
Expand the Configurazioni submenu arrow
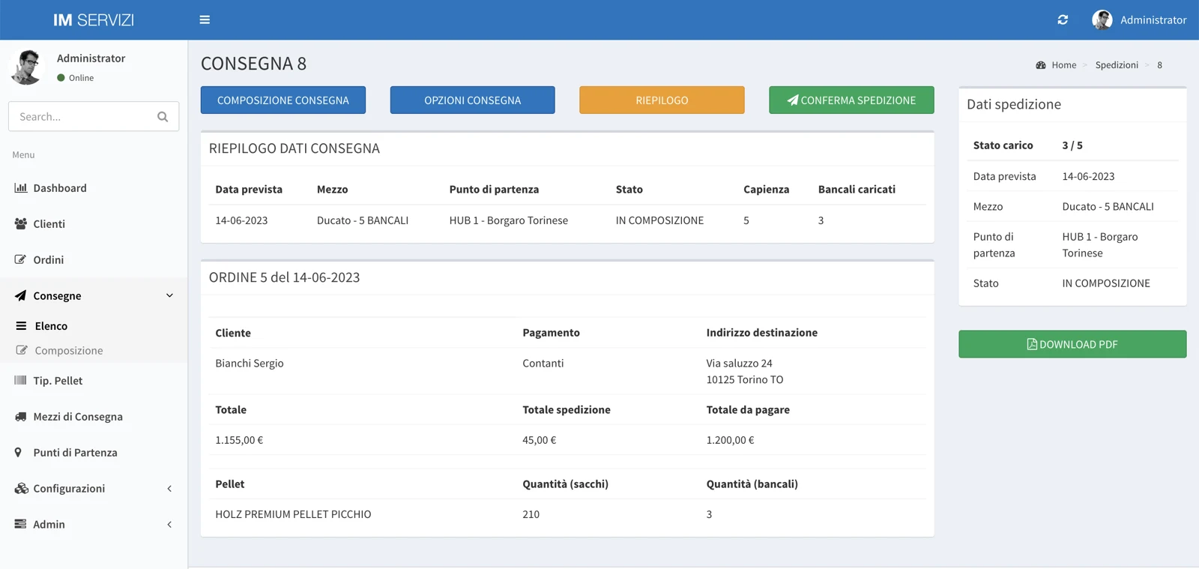tap(169, 489)
